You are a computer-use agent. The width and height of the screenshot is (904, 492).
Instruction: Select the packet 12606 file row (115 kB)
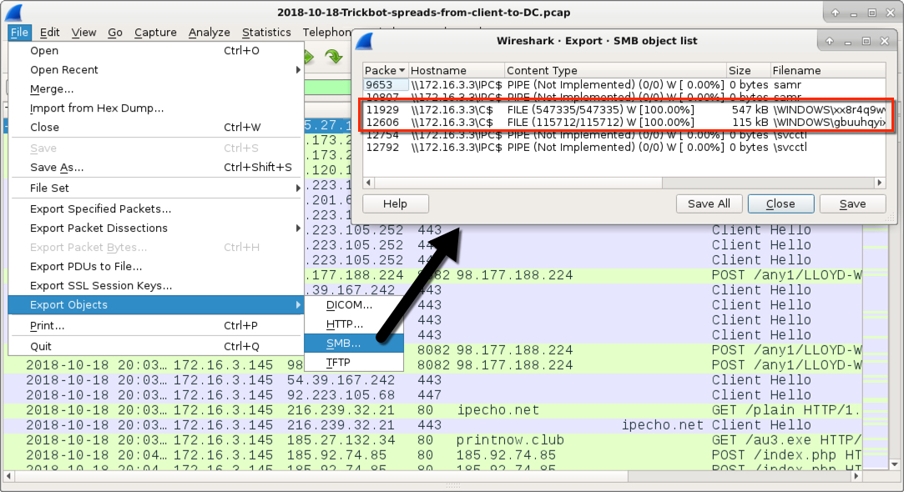(624, 122)
